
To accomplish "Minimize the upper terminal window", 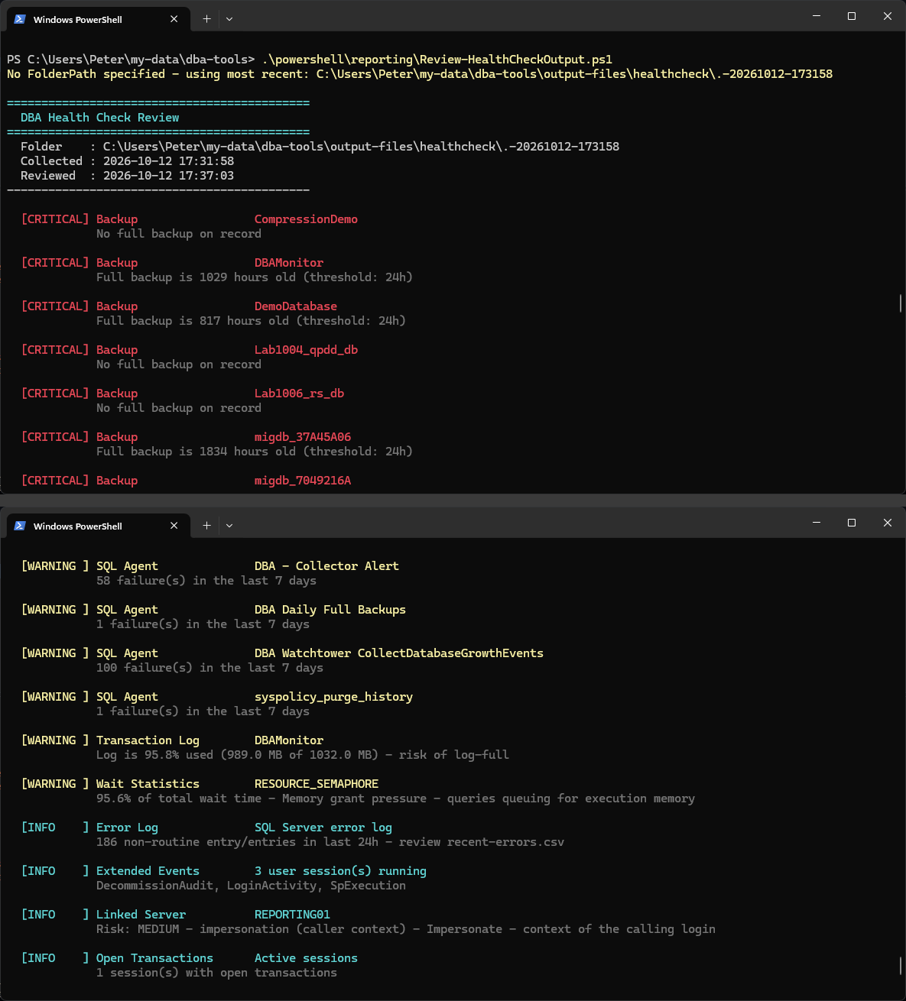I will point(817,16).
